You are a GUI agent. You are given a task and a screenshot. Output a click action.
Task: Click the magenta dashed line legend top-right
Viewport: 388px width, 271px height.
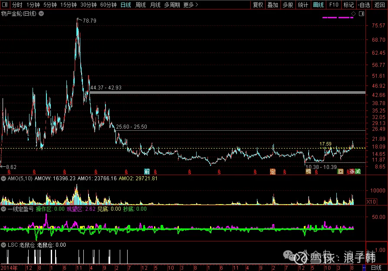(338, 17)
